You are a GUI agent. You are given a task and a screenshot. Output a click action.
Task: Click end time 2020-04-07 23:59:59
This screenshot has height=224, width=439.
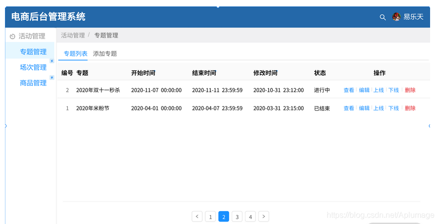217,108
